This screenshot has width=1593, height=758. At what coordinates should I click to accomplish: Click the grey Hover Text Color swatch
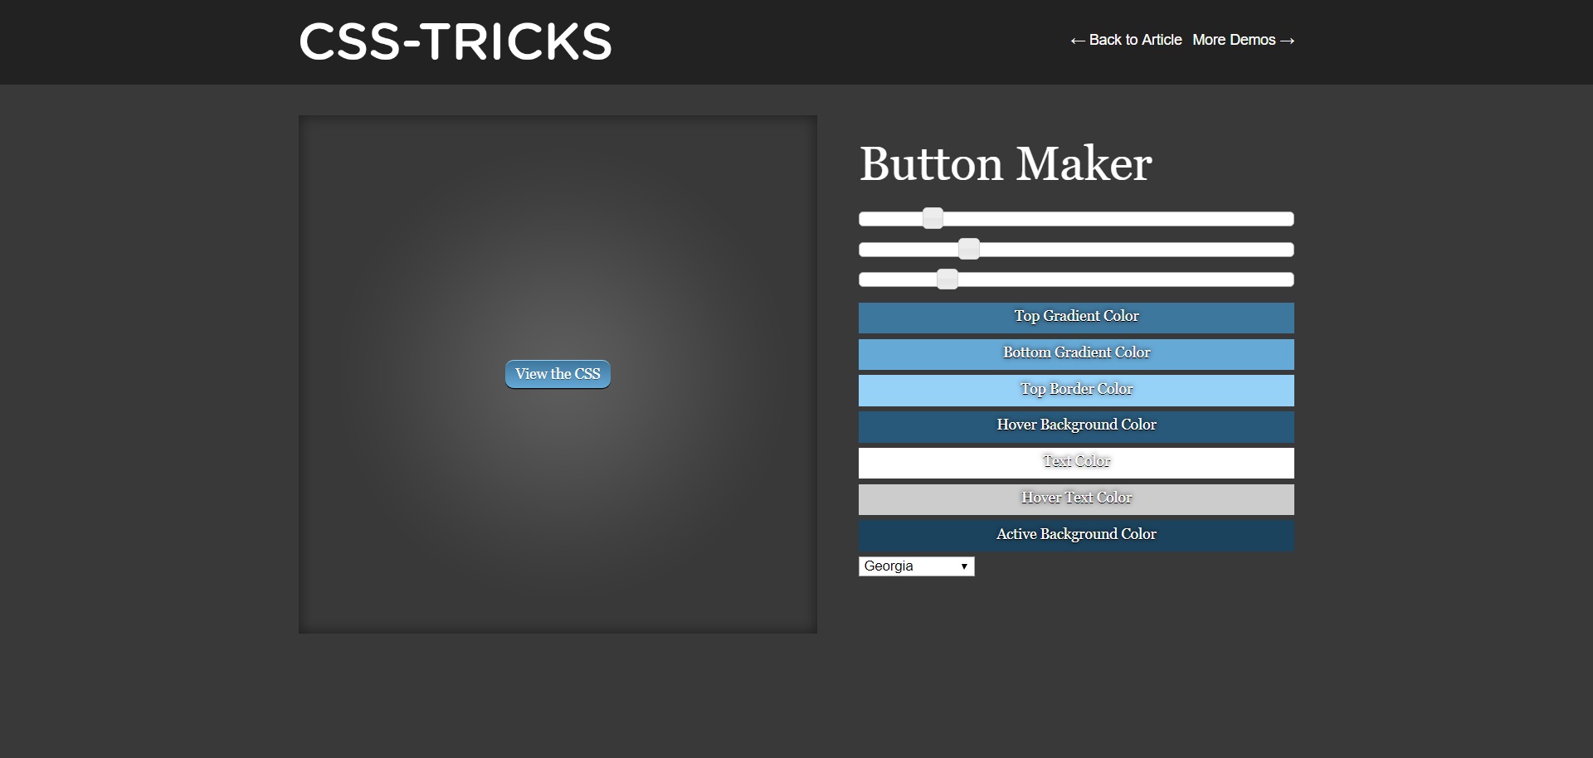coord(1076,499)
